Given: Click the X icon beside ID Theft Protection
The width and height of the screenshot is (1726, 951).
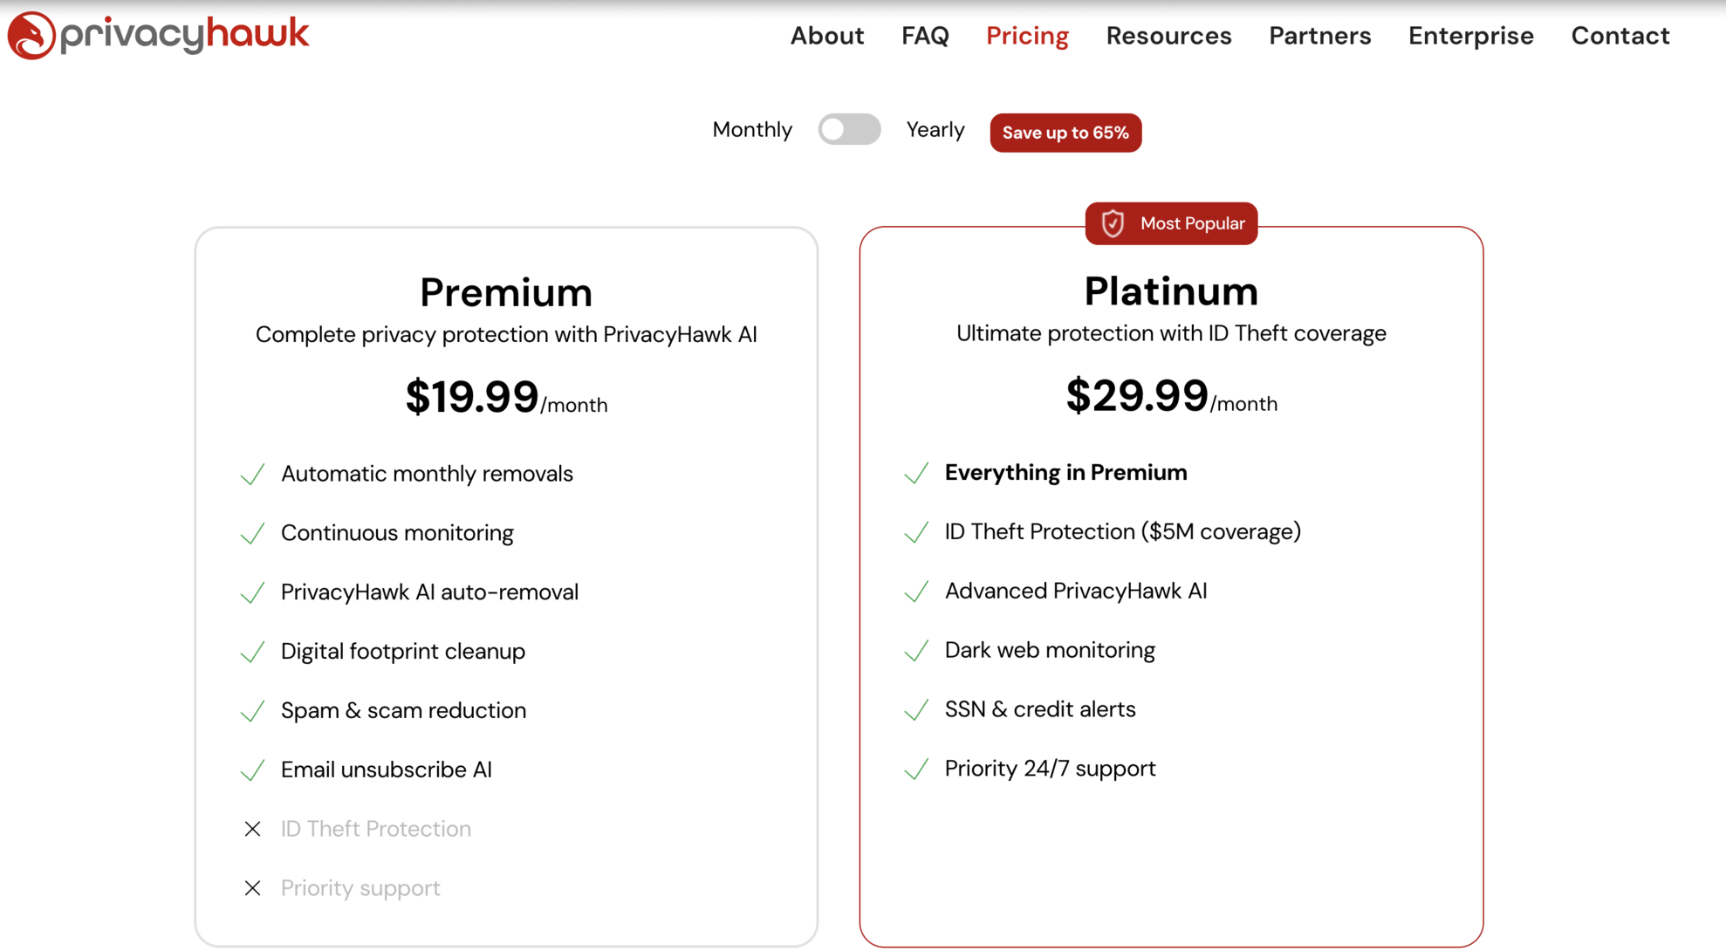Looking at the screenshot, I should pyautogui.click(x=252, y=829).
